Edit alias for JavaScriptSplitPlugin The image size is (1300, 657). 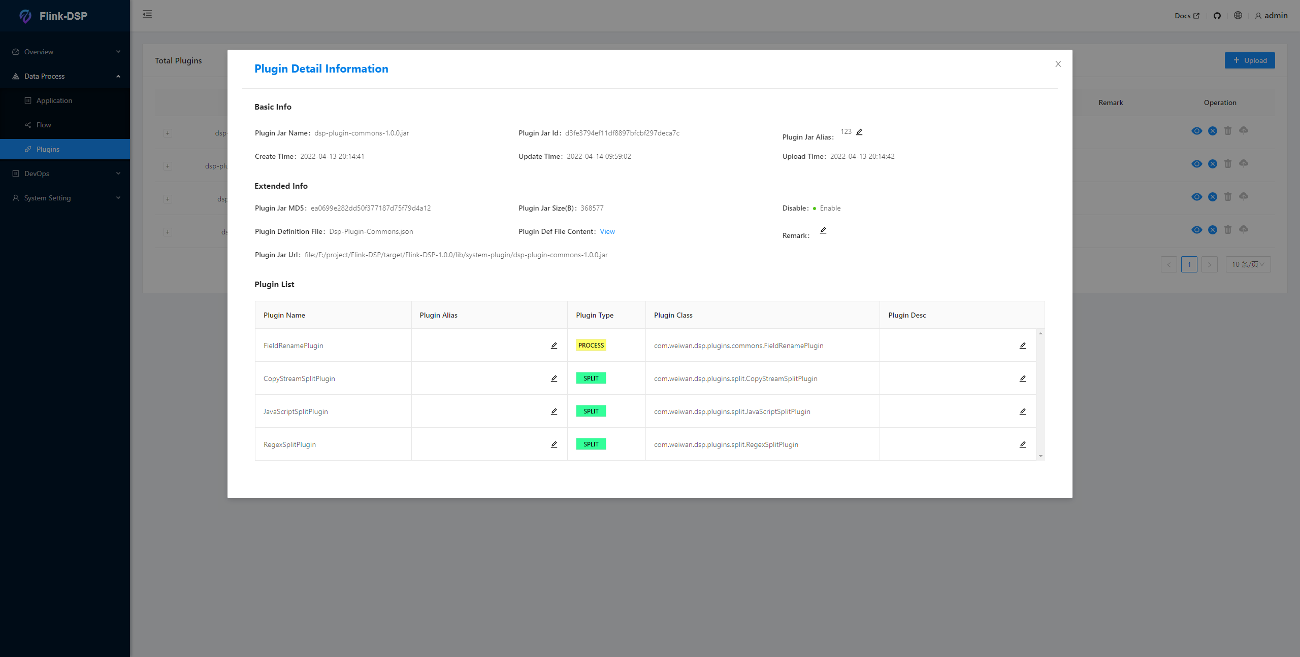[554, 411]
